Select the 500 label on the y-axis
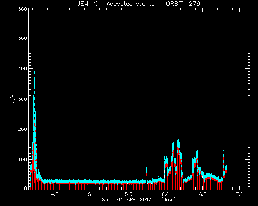This screenshot has width=258, height=206. [x=23, y=38]
